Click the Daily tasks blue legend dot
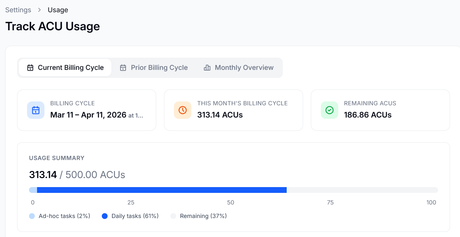This screenshot has height=237, width=460. click(105, 216)
